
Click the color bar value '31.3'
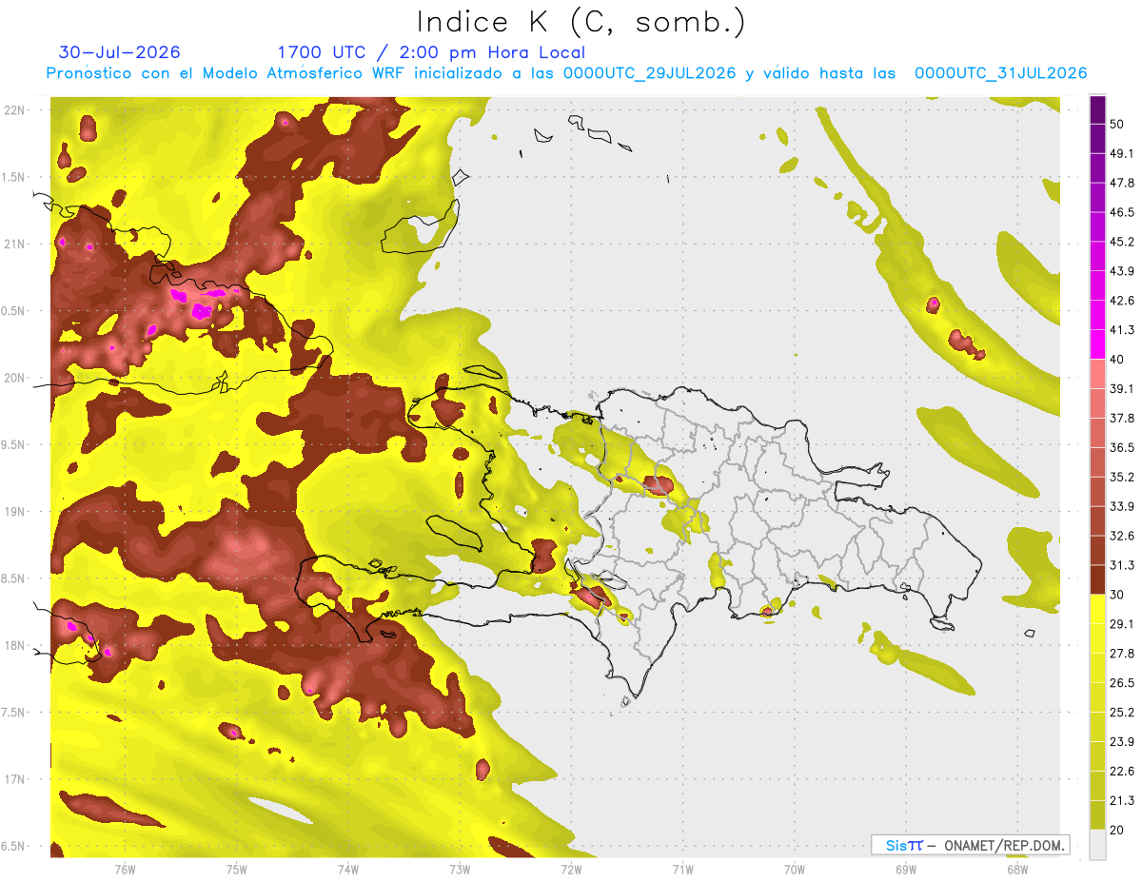(x=1123, y=565)
